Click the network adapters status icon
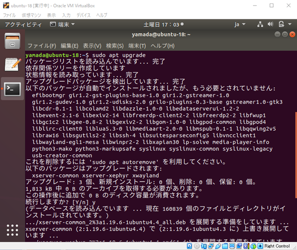This screenshot has height=250, width=297. (x=211, y=246)
